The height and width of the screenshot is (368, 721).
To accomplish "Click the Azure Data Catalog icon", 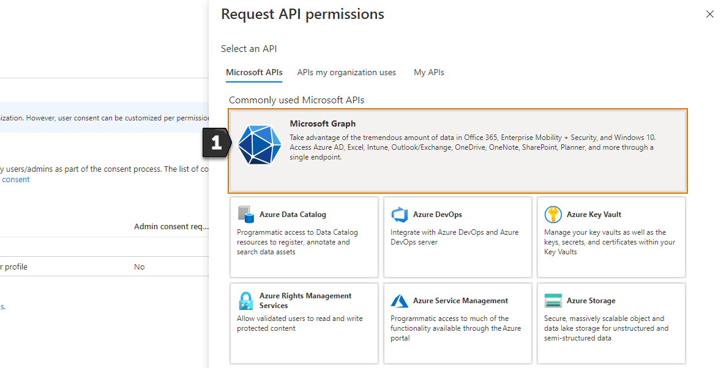I will (245, 215).
